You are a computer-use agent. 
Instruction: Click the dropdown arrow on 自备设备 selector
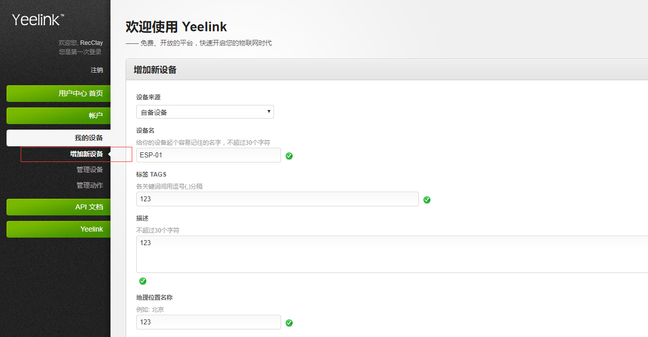click(268, 111)
